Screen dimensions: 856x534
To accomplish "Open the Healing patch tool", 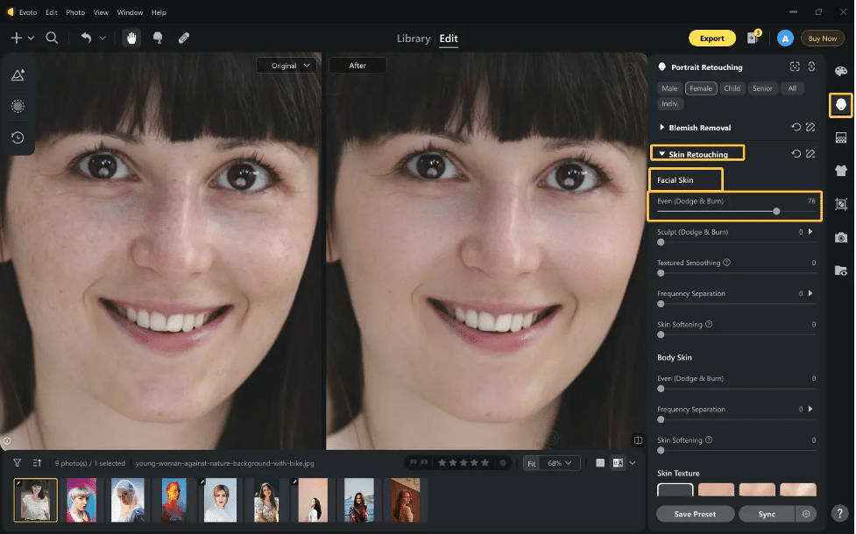I will coord(184,38).
